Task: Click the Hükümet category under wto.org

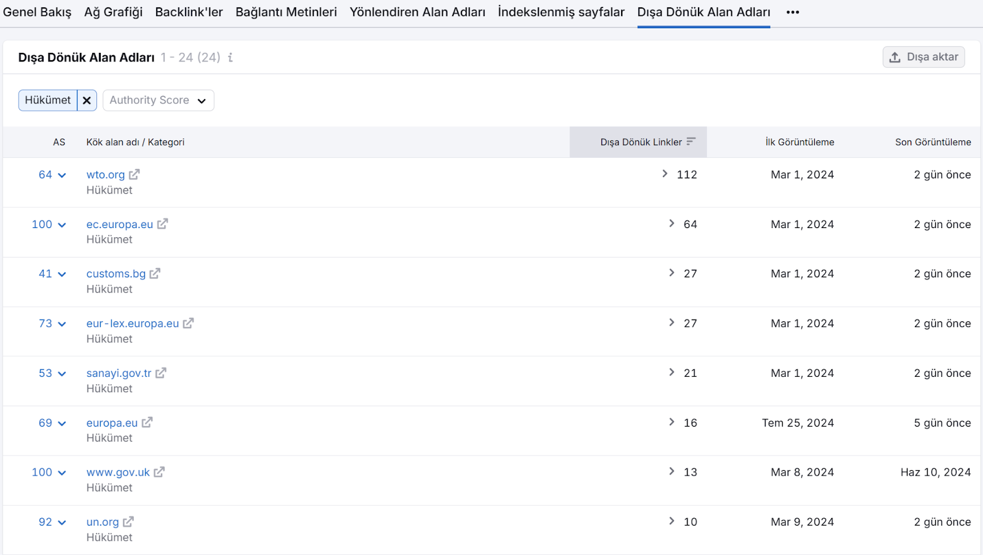Action: (109, 191)
